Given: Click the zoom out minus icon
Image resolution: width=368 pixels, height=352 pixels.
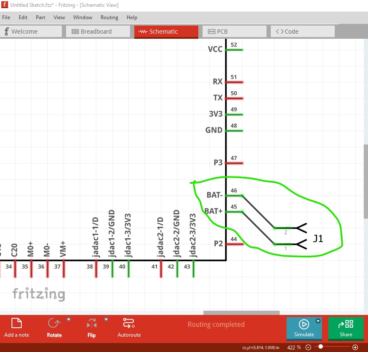Looking at the screenshot, I should pos(308,347).
